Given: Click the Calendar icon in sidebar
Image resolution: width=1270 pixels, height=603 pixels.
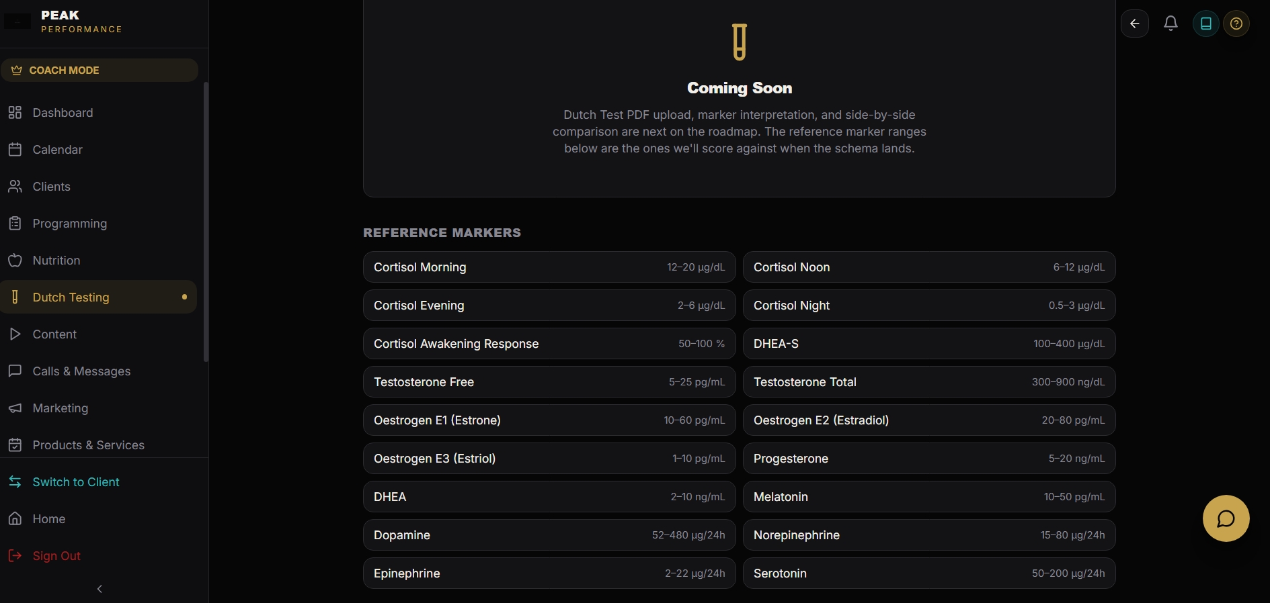Looking at the screenshot, I should (15, 149).
